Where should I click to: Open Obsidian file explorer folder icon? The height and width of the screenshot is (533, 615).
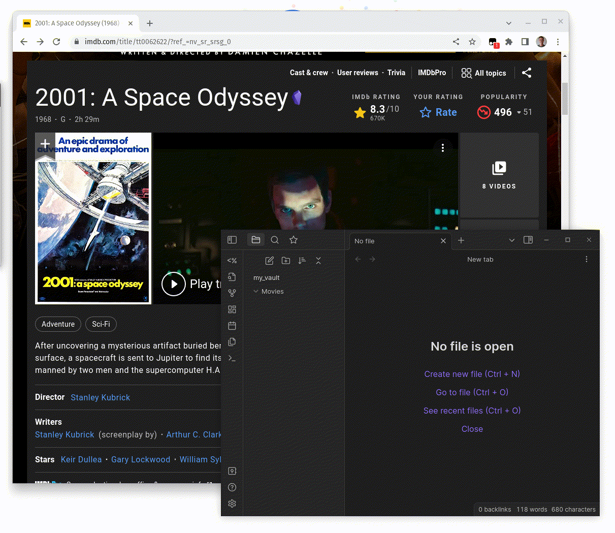click(x=256, y=240)
